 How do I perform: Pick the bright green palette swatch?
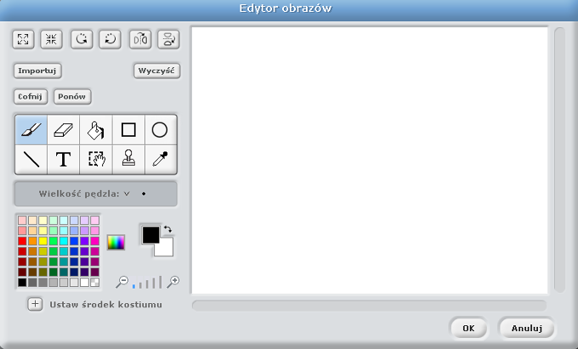tap(54, 241)
